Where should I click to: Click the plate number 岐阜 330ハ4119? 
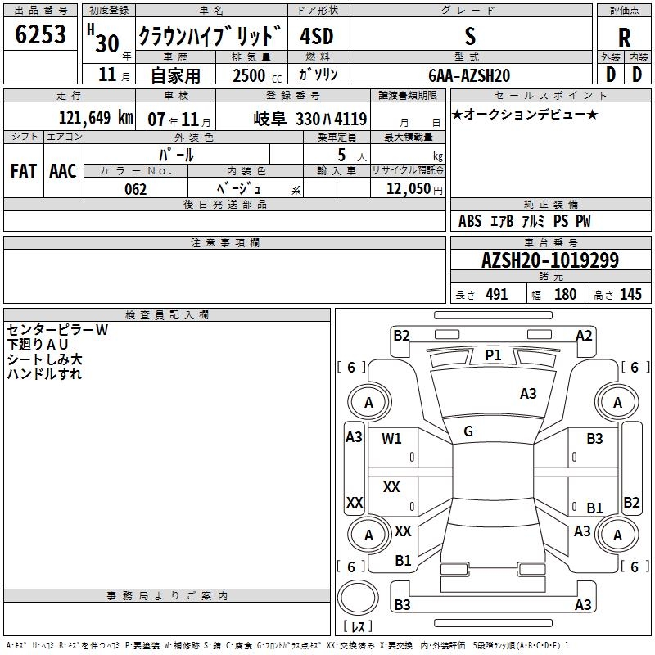pos(310,119)
